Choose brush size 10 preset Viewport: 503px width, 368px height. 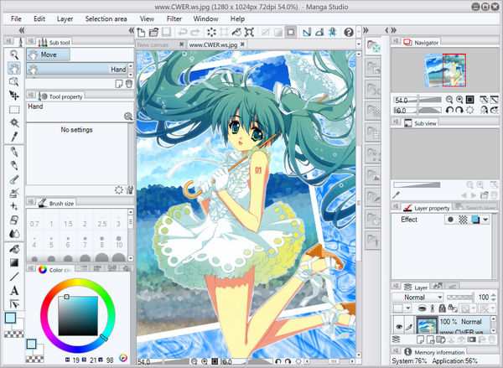pos(119,242)
